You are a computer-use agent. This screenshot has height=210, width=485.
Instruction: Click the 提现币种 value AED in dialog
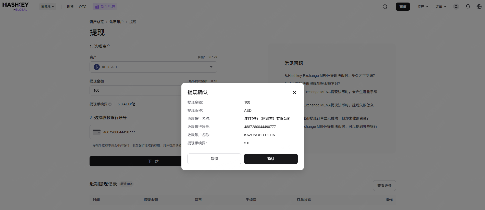[x=248, y=110]
